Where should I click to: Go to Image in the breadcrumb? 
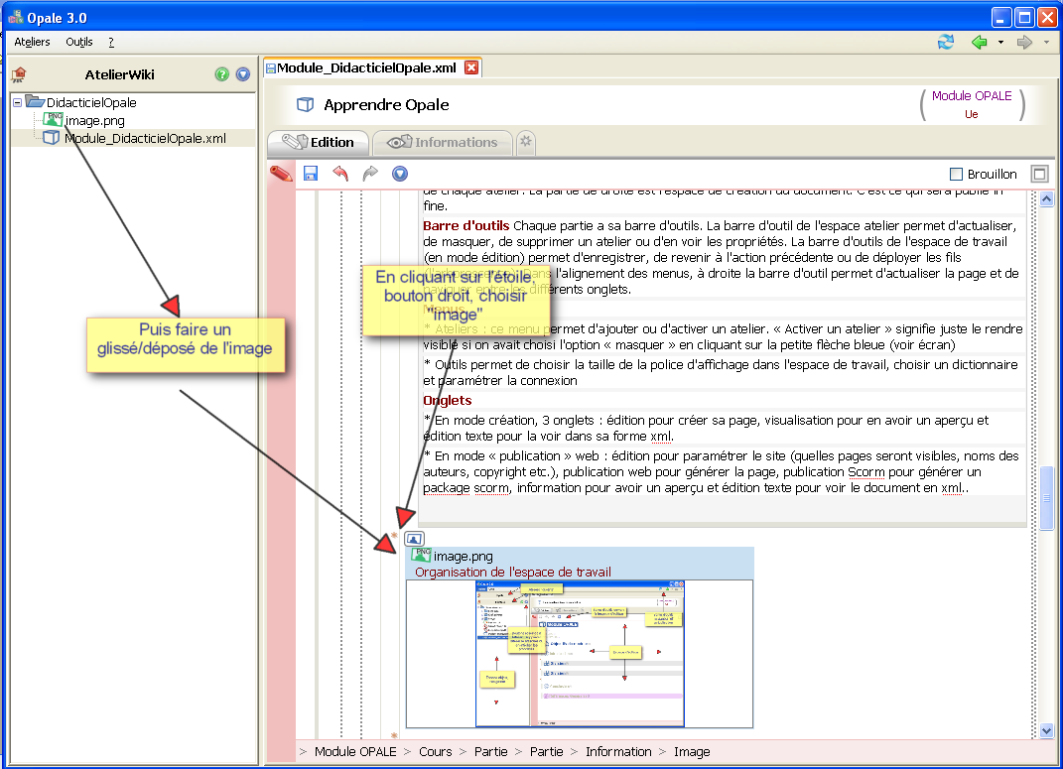coord(692,751)
